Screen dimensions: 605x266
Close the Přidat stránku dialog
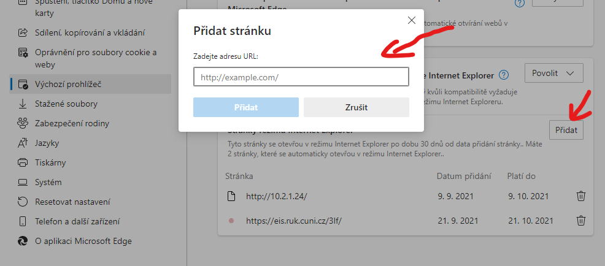[x=411, y=20]
